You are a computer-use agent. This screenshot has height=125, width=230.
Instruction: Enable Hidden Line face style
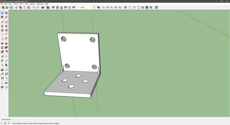(139, 7)
